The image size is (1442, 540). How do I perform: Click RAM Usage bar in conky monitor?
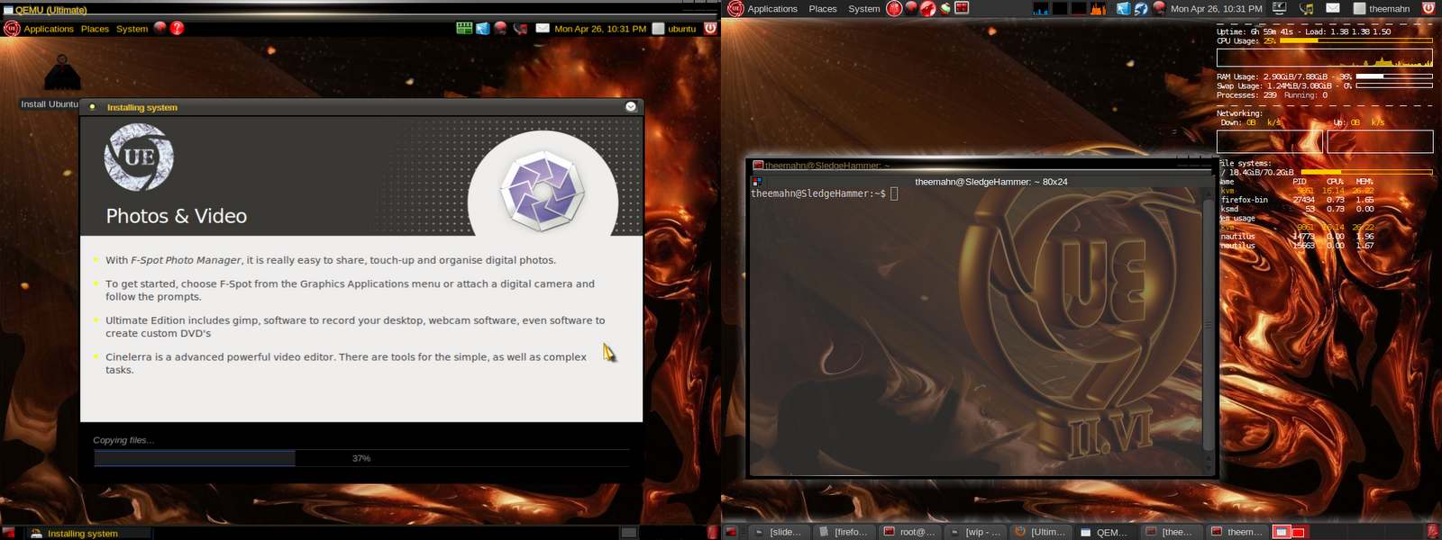(x=1393, y=76)
